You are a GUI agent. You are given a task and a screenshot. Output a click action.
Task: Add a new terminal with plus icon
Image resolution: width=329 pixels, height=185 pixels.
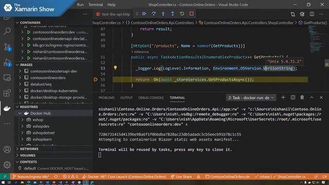283,97
